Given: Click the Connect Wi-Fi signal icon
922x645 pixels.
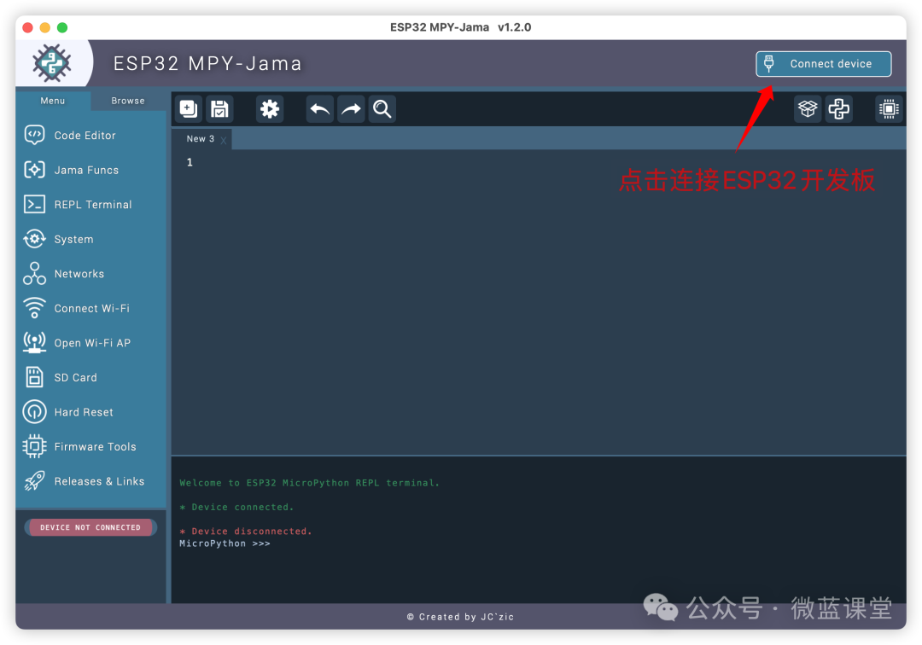Looking at the screenshot, I should (x=34, y=308).
